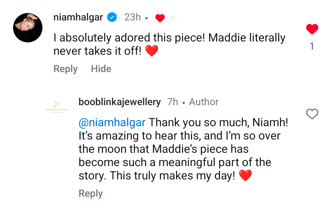335x214 pixels.
Task: Click the booblinkajewellery avatar logo
Action: pos(57,107)
